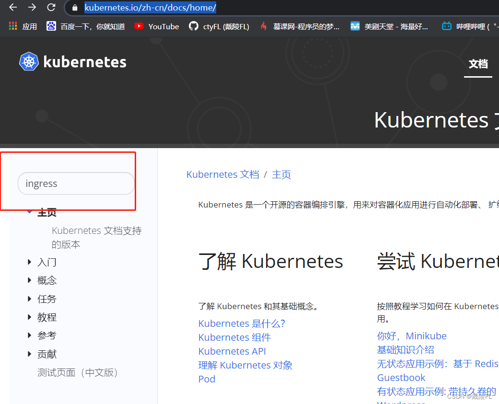Click the kubernetes wordmark text
This screenshot has height=404, width=499.
85,62
